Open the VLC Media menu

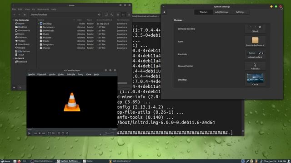tap(31, 74)
